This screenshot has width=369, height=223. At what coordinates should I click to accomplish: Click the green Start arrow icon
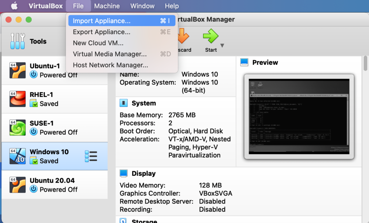[x=211, y=36]
